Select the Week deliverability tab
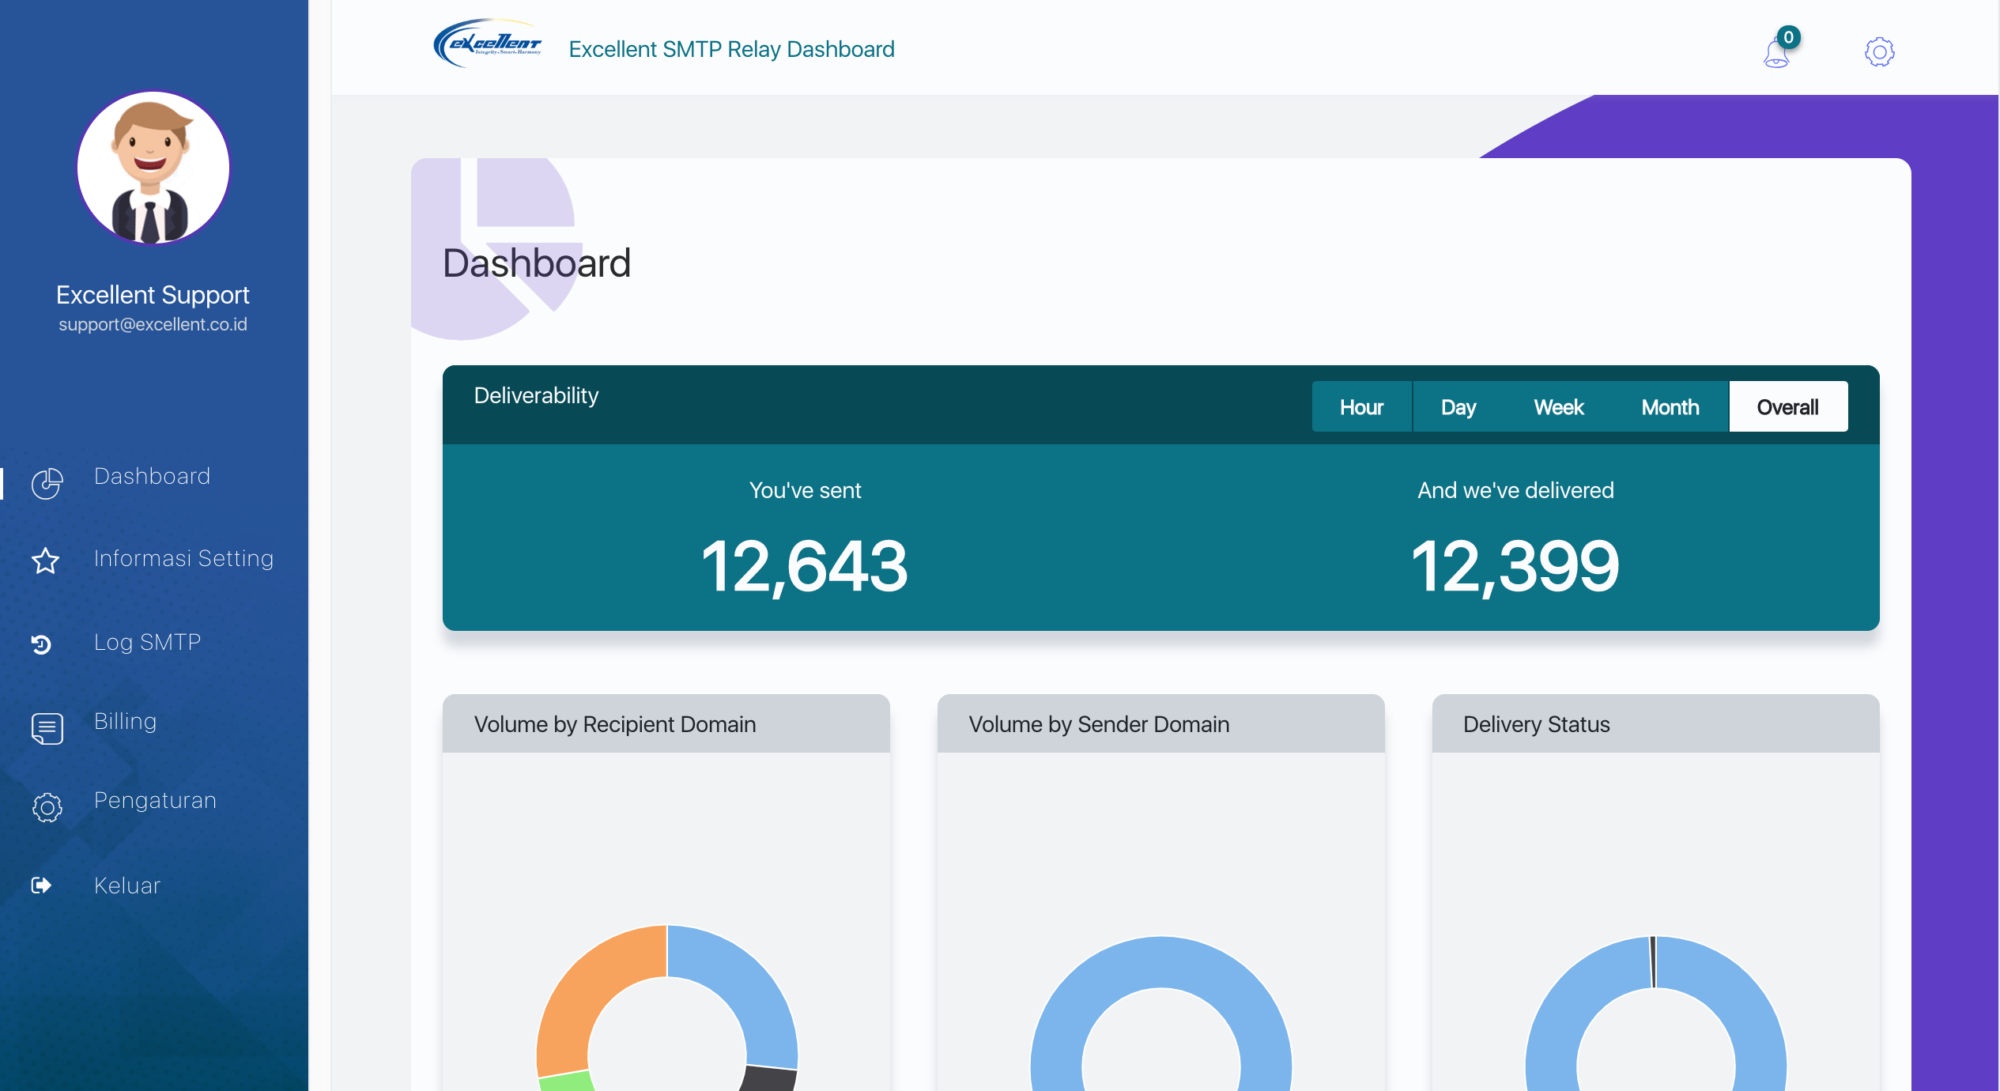This screenshot has width=2000, height=1091. tap(1558, 407)
